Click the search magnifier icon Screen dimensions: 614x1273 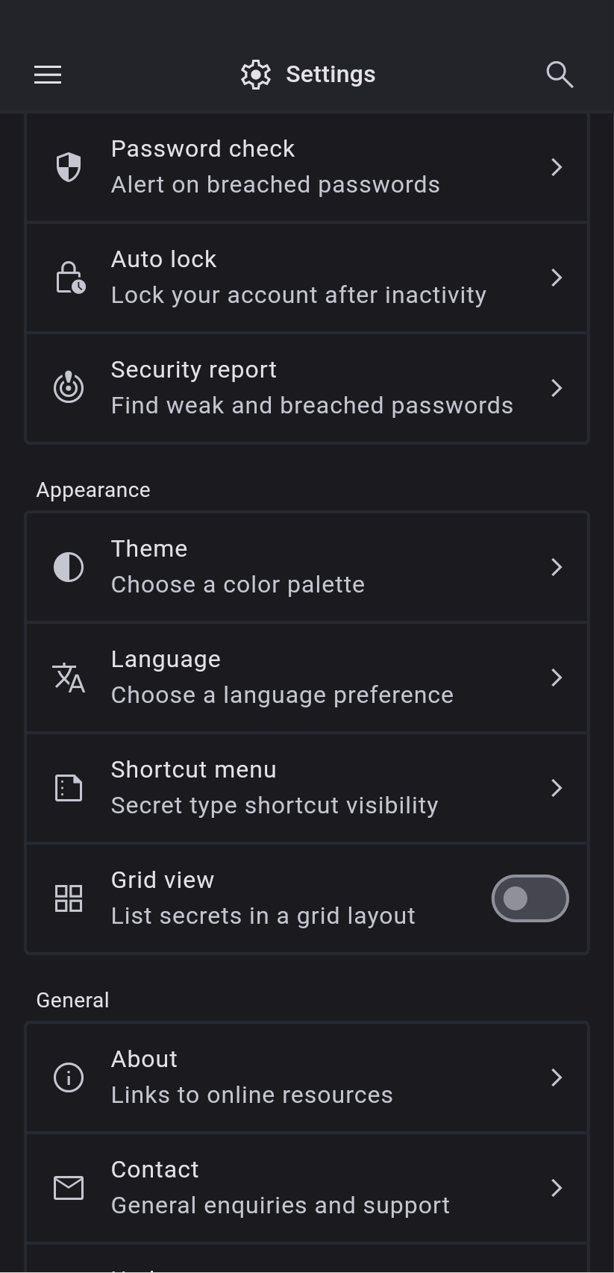tap(560, 75)
